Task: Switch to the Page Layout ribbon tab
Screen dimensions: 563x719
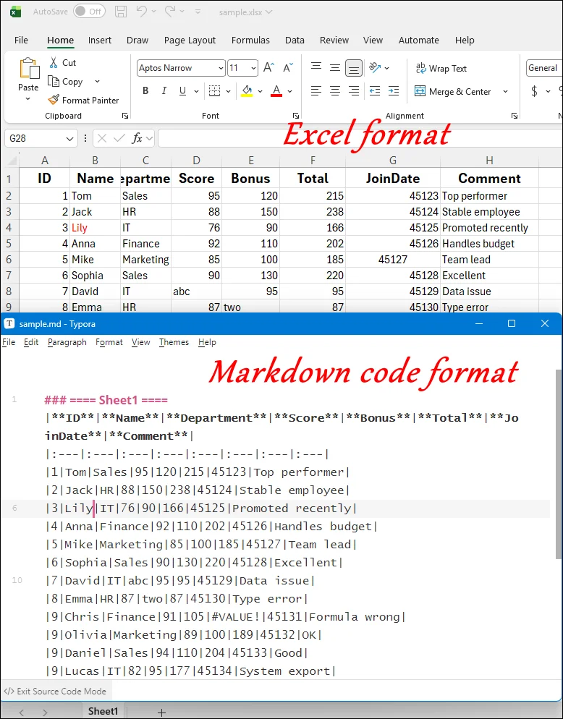Action: pyautogui.click(x=190, y=41)
